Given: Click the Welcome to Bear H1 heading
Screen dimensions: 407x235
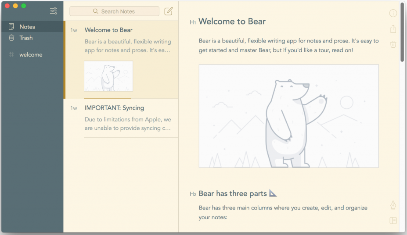Looking at the screenshot, I should (232, 21).
